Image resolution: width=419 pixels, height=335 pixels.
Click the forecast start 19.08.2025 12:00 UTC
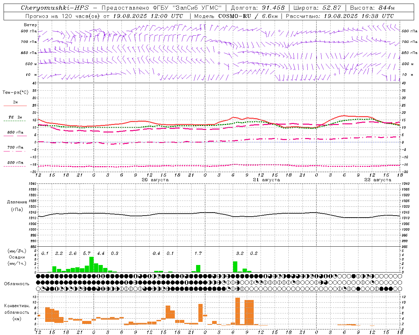tap(148, 16)
